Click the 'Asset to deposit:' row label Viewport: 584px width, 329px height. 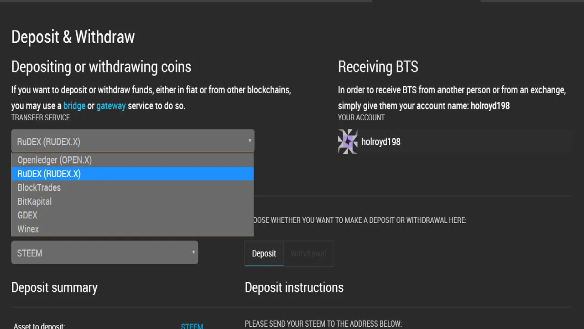pyautogui.click(x=39, y=326)
